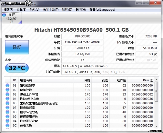Click the status icon for 07 搜尋錯誤率

[7, 108]
